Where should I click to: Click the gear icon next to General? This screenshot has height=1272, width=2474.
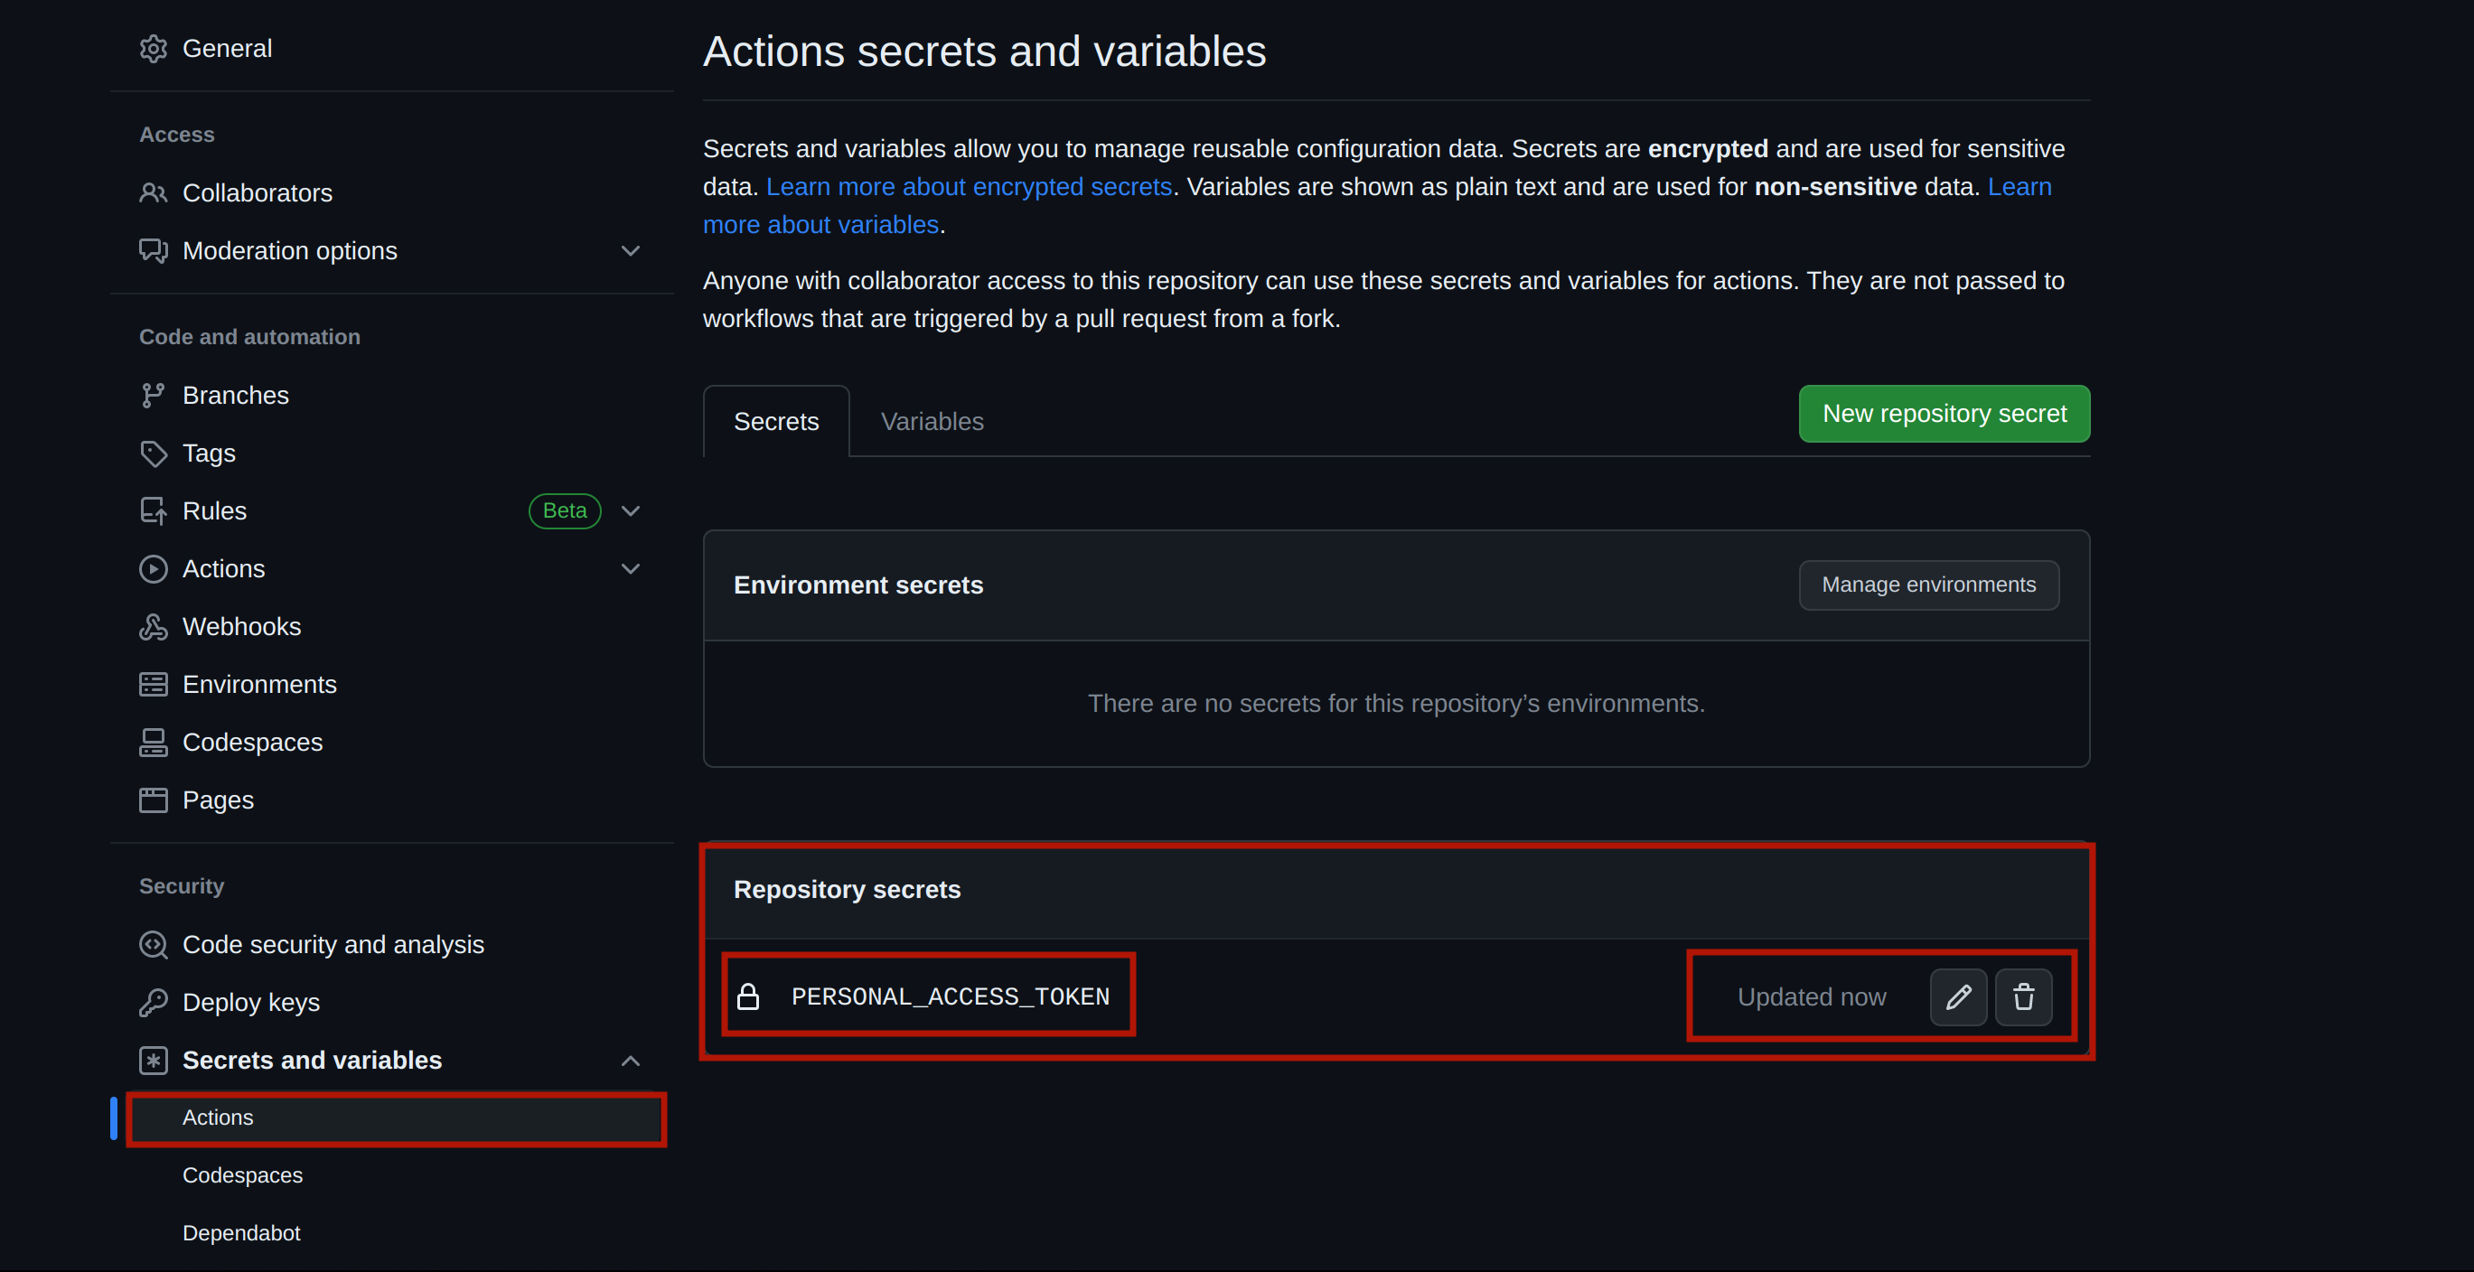point(153,48)
